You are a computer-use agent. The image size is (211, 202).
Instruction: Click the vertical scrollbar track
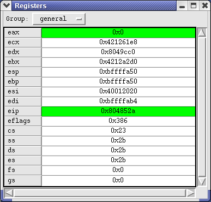(202, 107)
